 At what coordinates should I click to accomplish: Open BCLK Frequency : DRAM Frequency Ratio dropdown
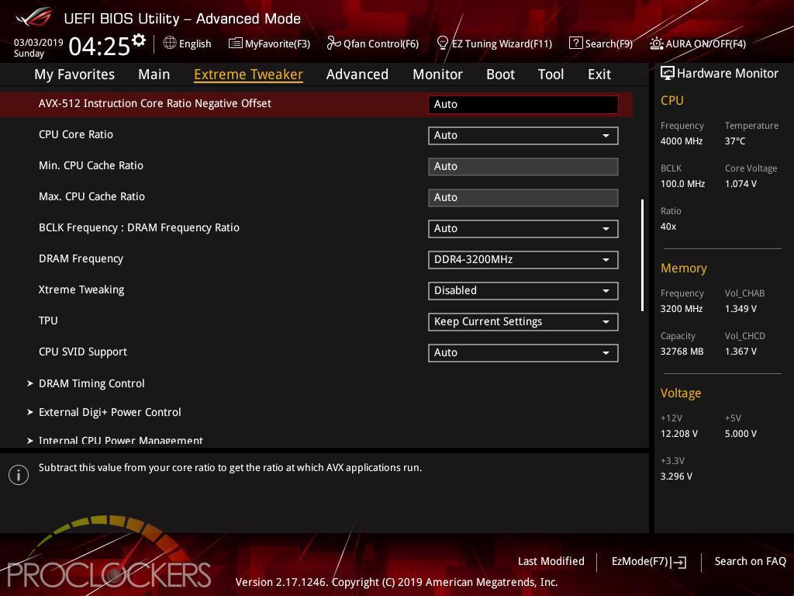523,229
